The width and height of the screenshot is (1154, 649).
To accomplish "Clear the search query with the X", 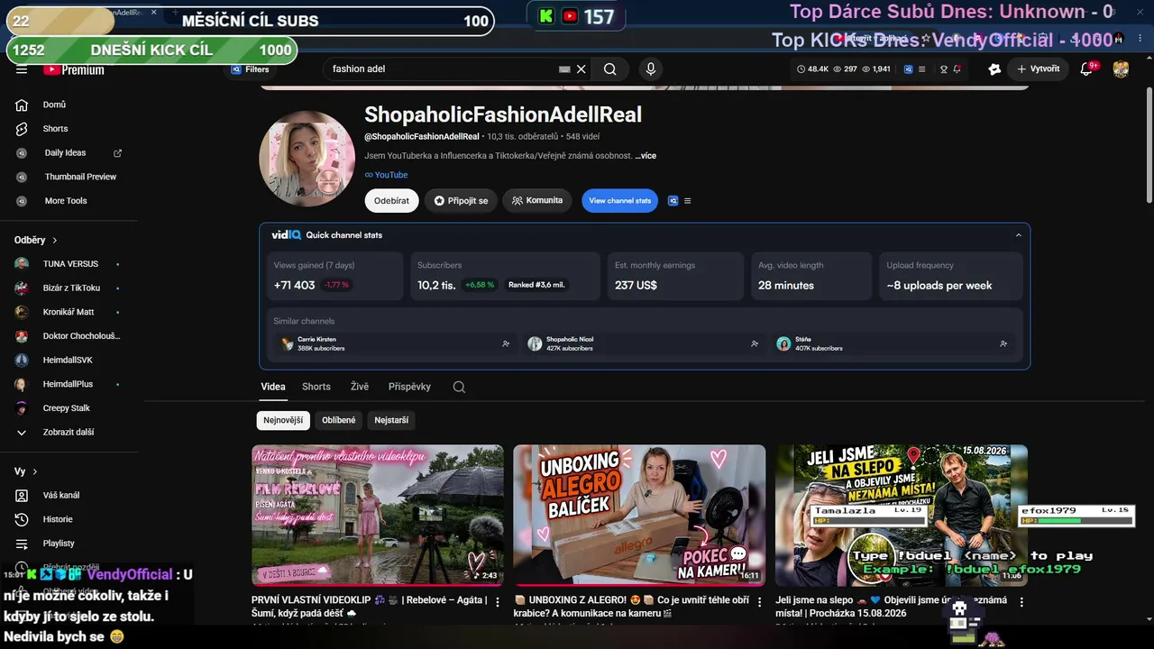I will (x=582, y=69).
